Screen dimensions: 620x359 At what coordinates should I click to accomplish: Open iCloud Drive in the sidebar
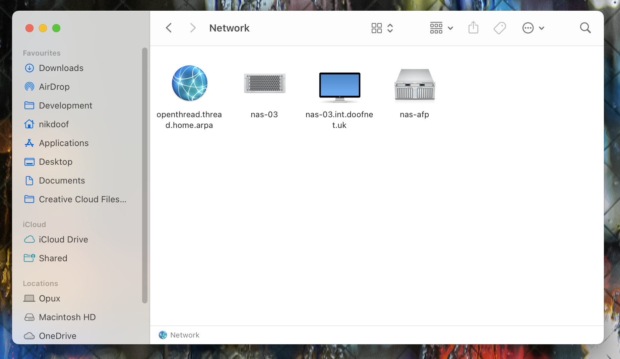[x=63, y=239]
